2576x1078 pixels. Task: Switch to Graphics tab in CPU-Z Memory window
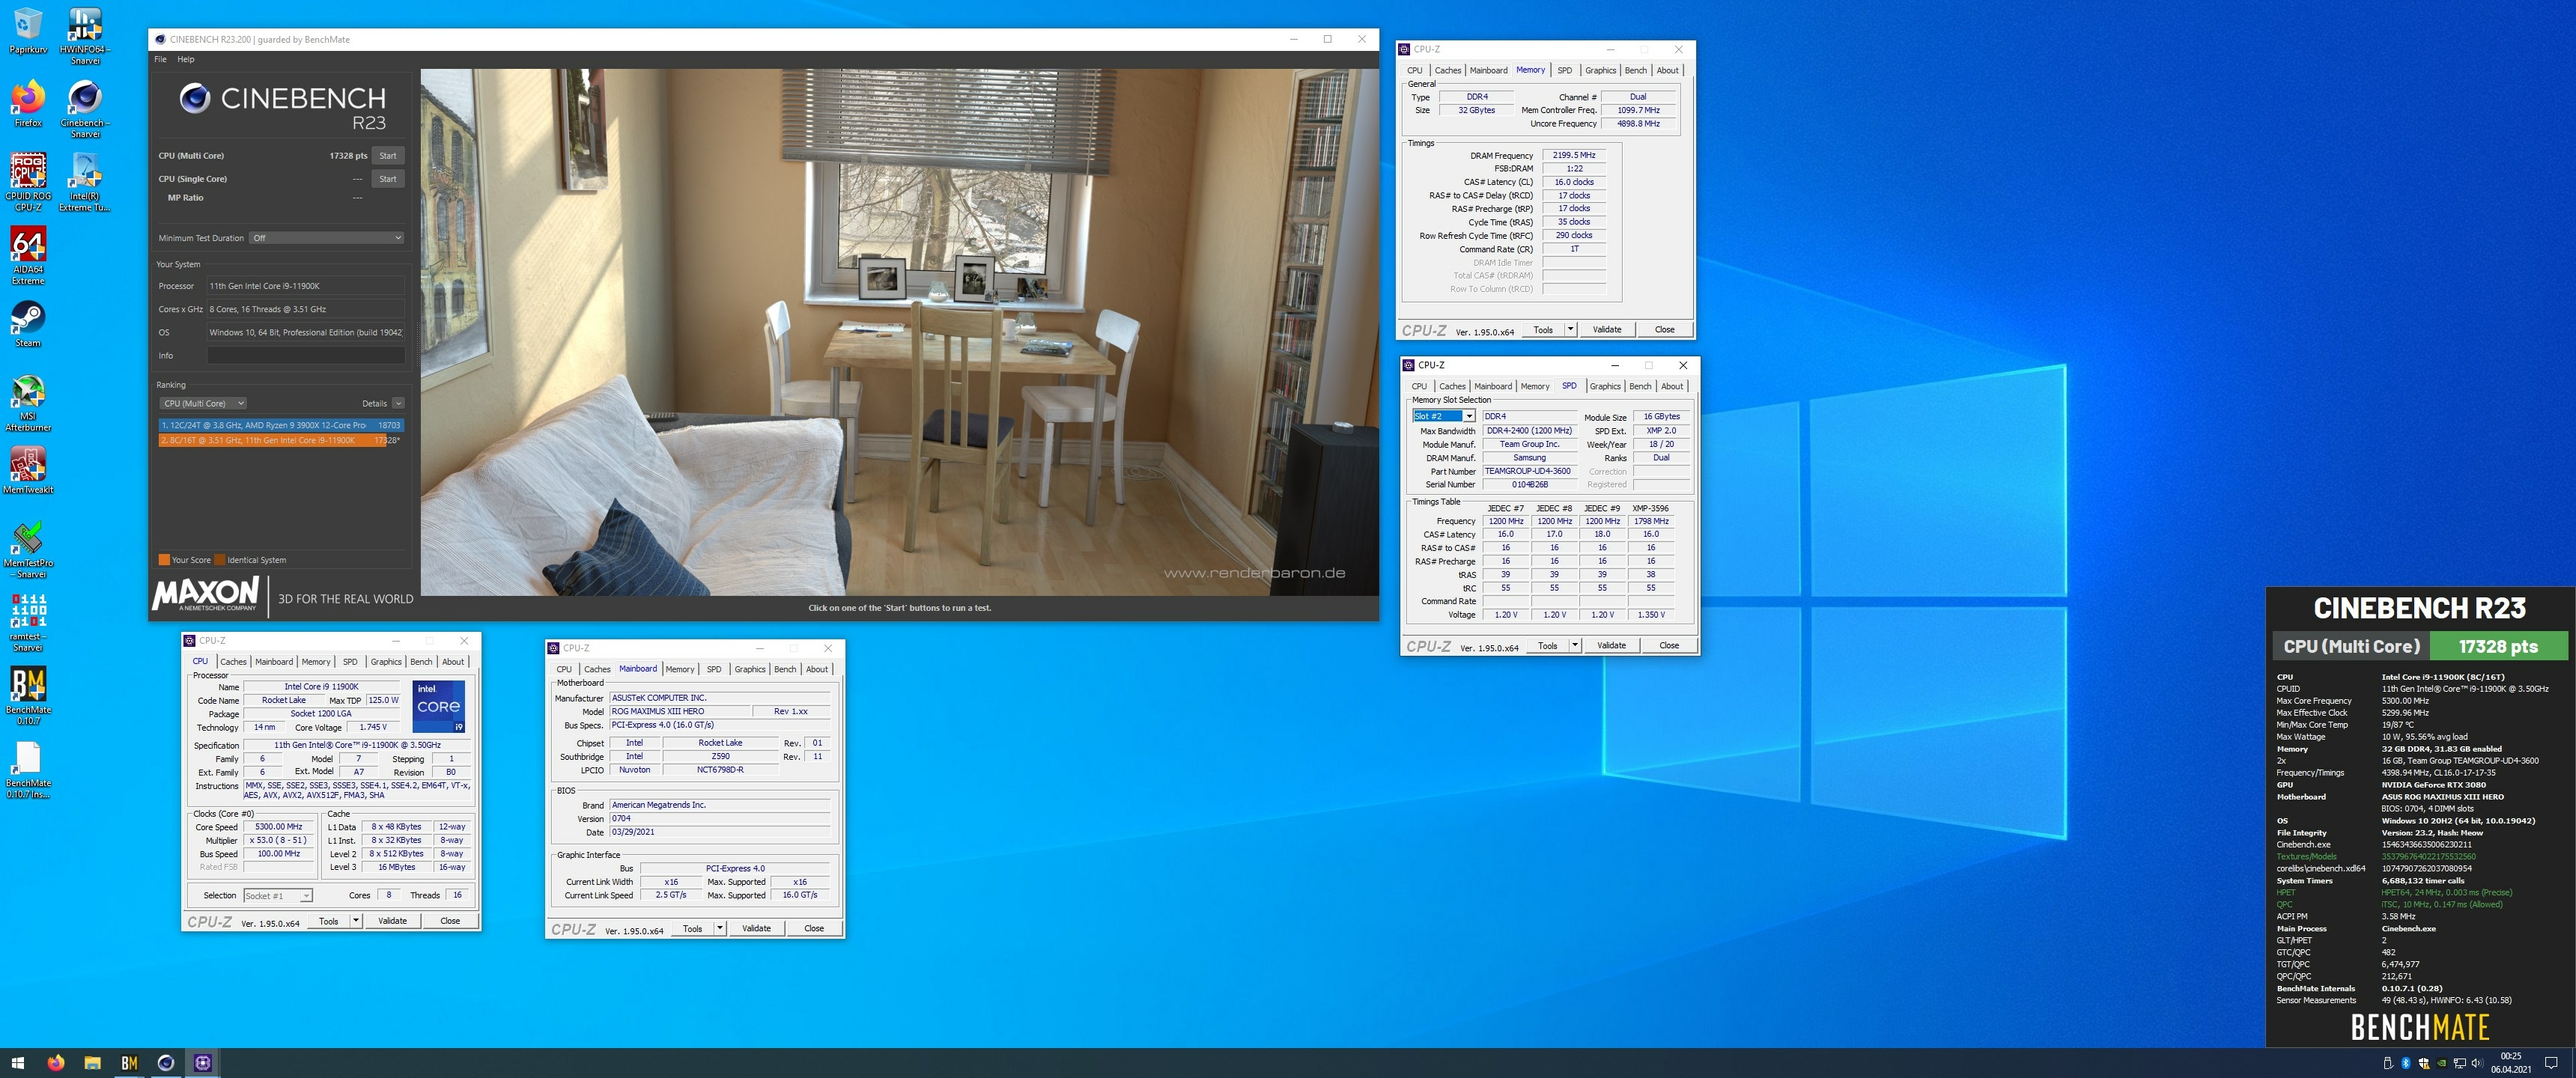pyautogui.click(x=1600, y=70)
